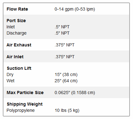The height and width of the screenshot is (119, 133).
Task: Click the 0-14 gpm flow rate value
Action: click(75, 9)
